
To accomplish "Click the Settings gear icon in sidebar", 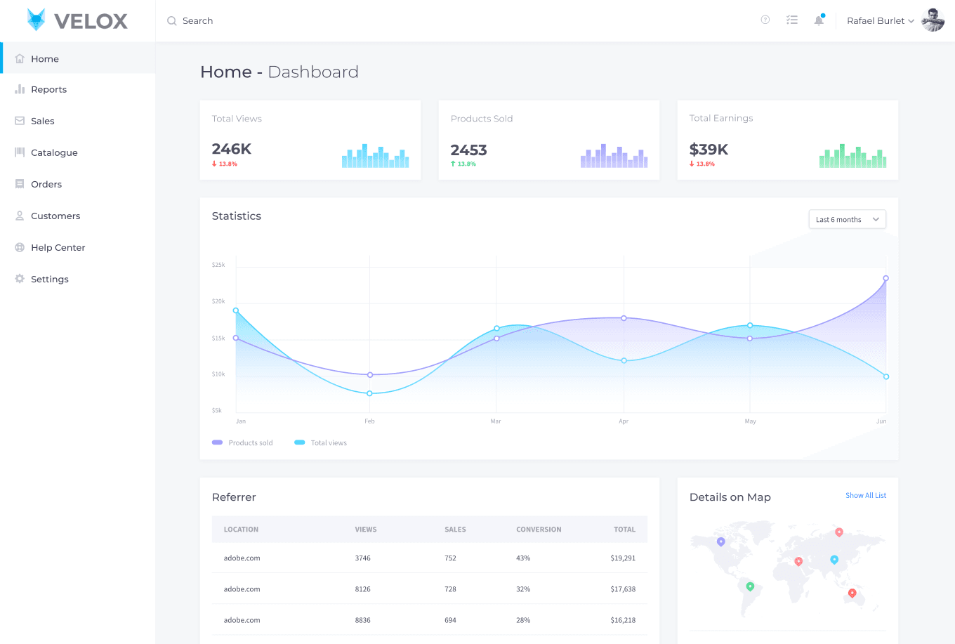I will (x=20, y=279).
